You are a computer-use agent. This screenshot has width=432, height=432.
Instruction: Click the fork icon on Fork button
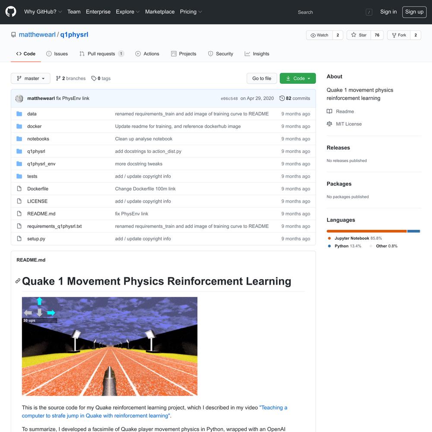tap(394, 35)
